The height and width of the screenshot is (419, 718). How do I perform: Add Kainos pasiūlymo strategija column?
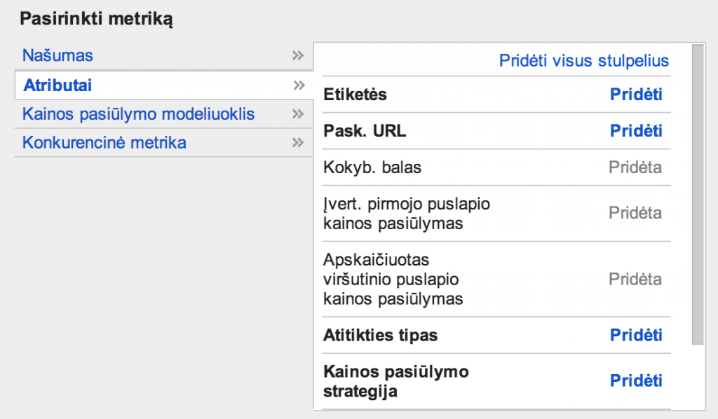click(x=636, y=380)
